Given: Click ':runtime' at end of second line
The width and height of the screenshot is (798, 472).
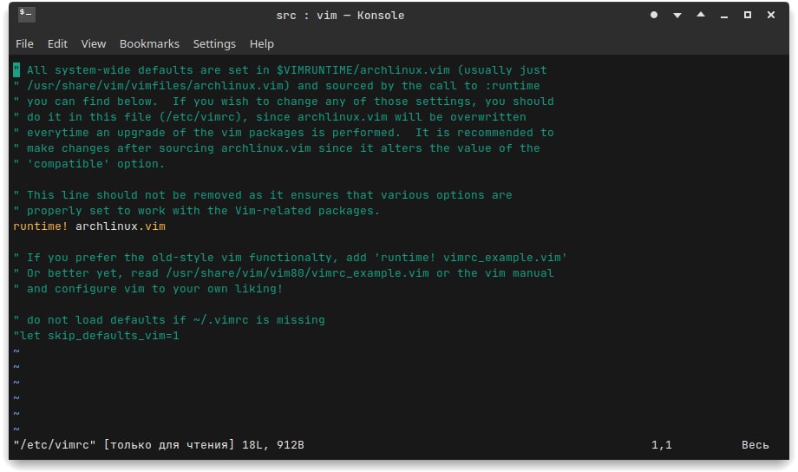Looking at the screenshot, I should [512, 86].
